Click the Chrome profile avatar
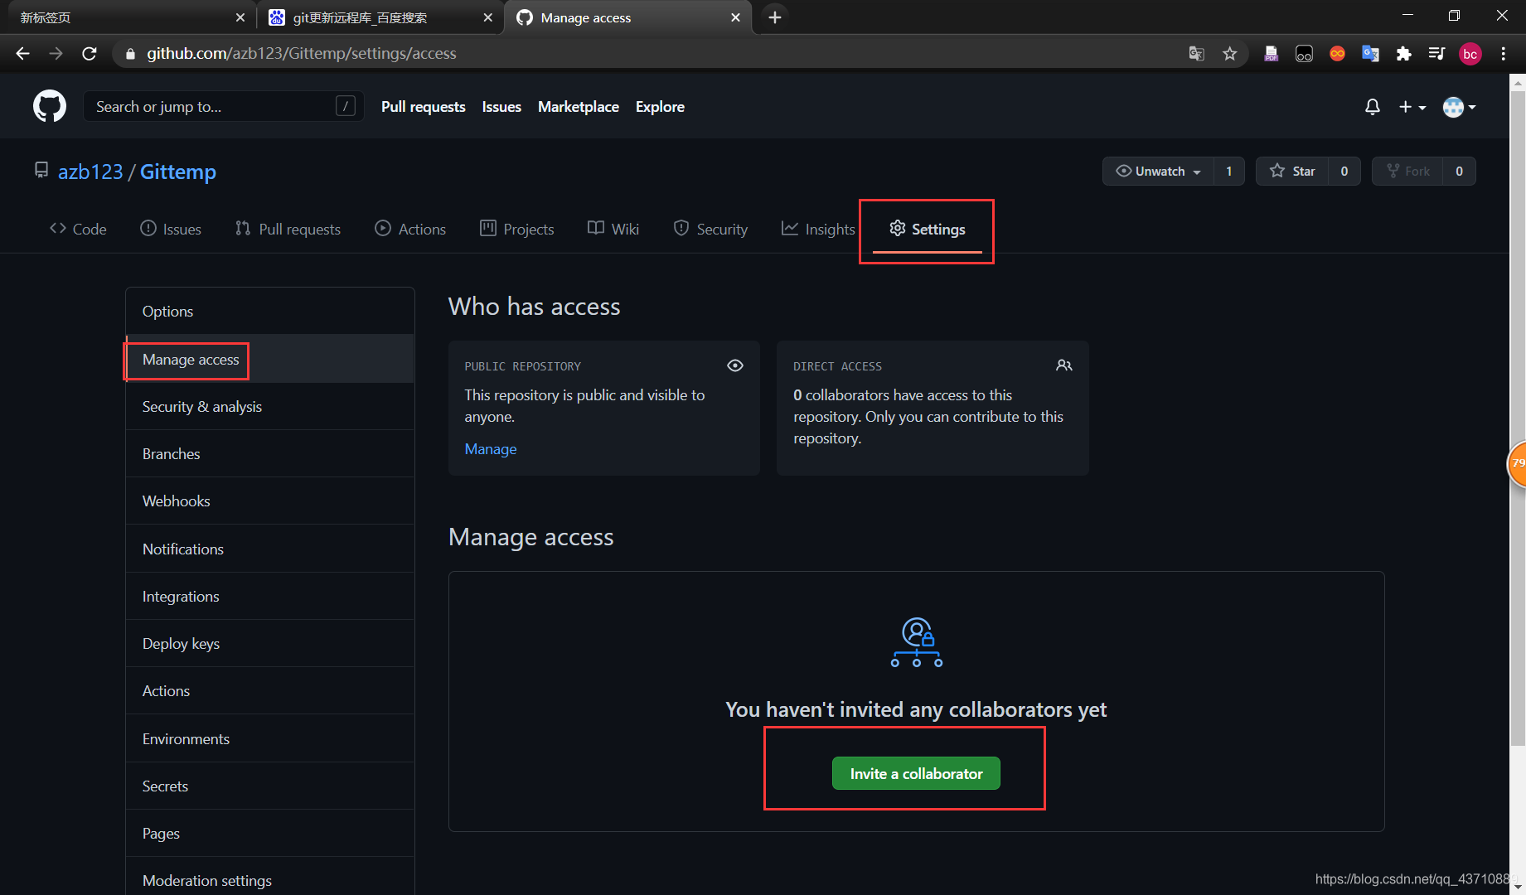 click(x=1470, y=54)
